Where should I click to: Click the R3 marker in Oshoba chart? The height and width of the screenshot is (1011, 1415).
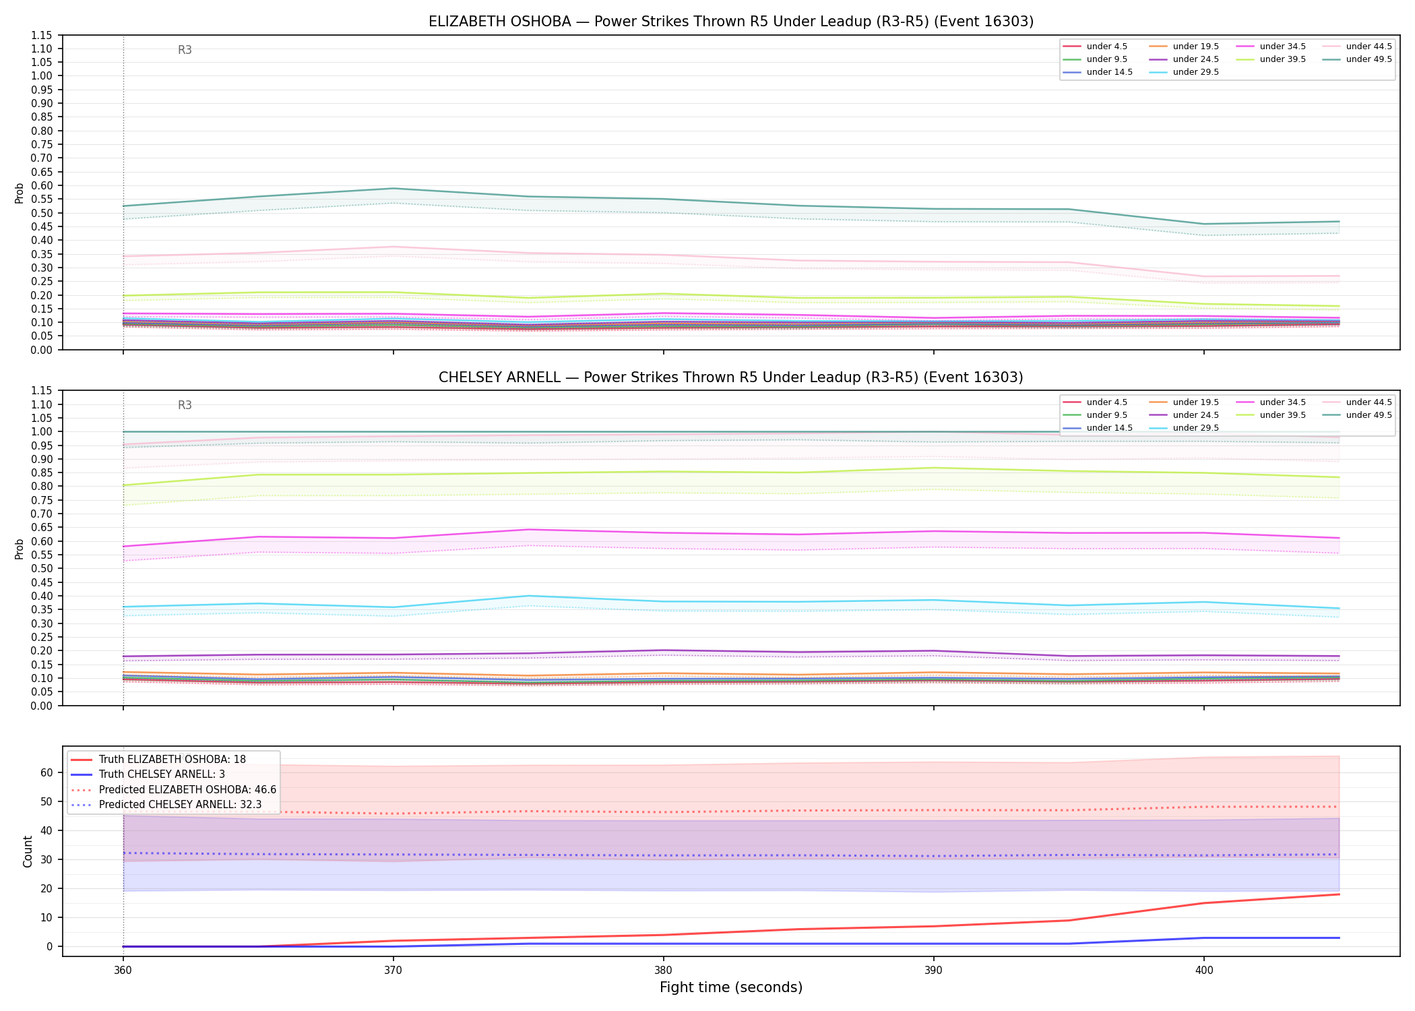[x=185, y=50]
